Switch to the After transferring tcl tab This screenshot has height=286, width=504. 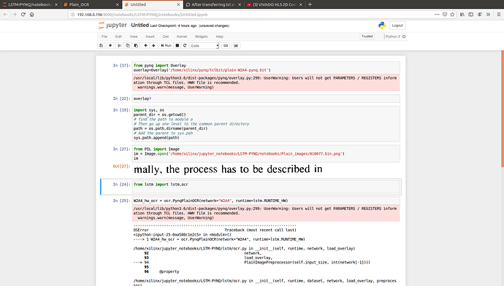(x=213, y=4)
